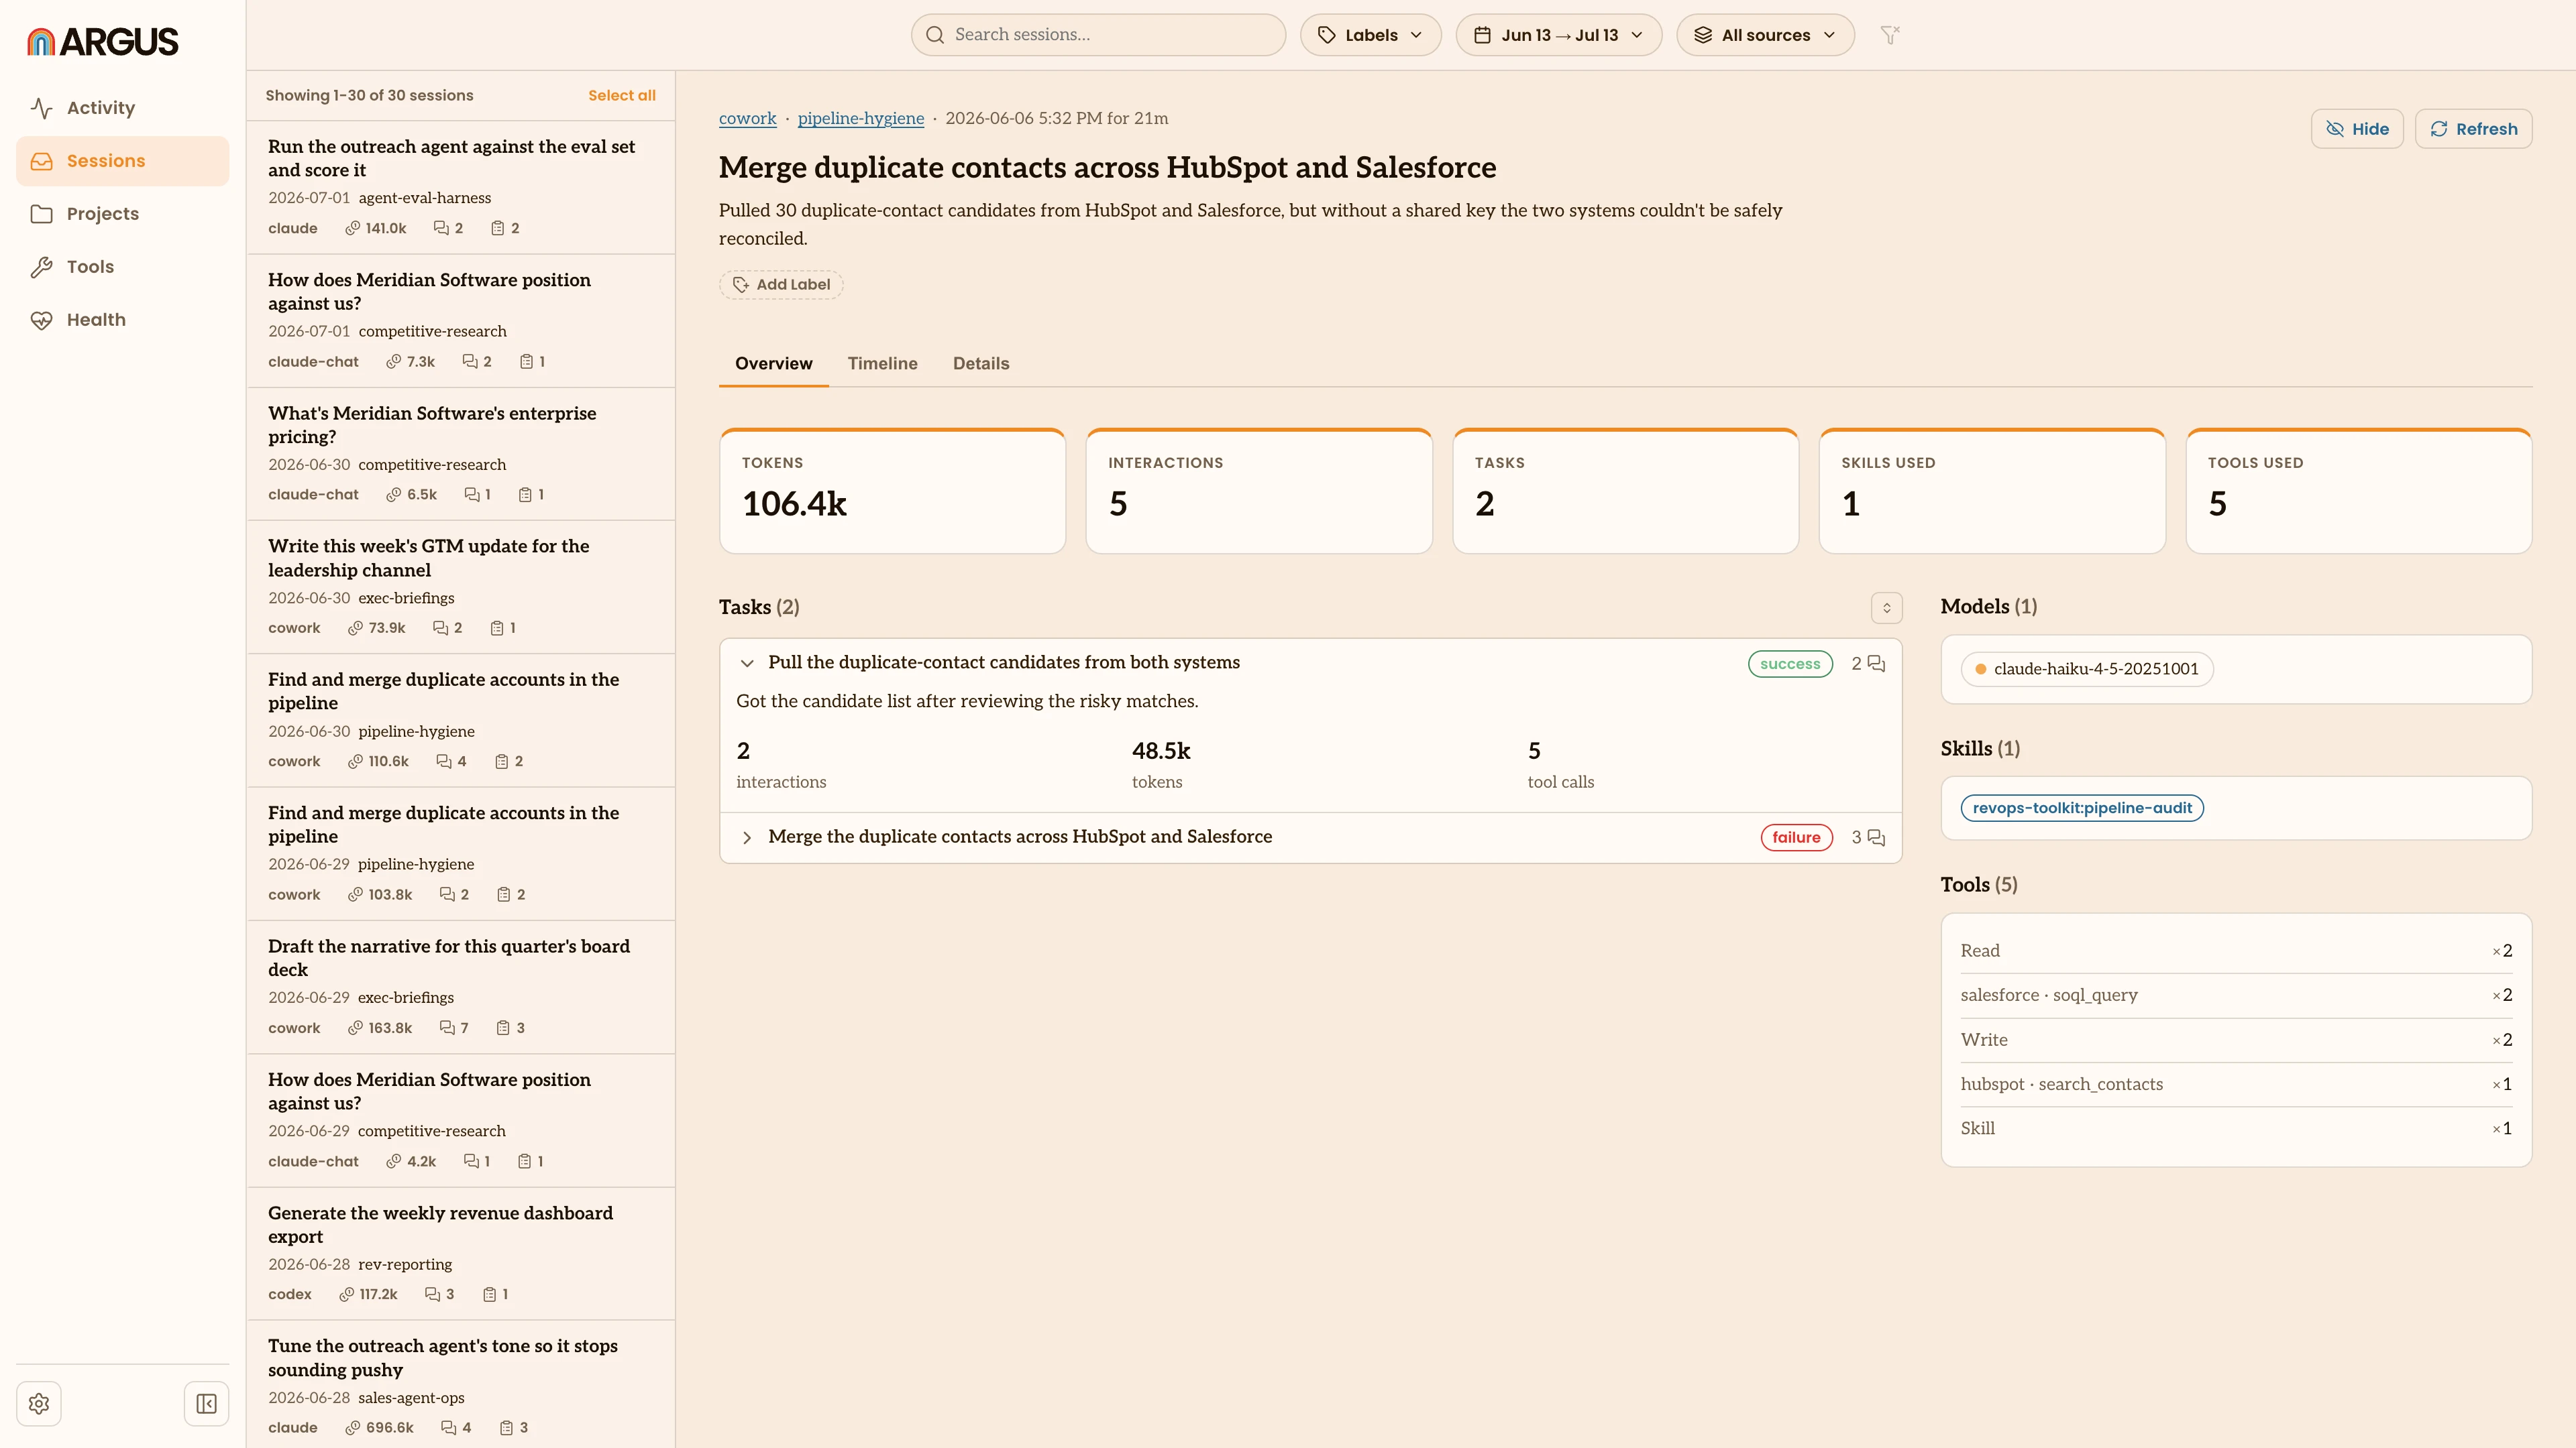
Task: Click the Skills Used stat card
Action: 1992,491
